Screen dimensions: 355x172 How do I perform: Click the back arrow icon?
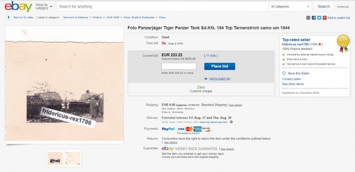tap(9, 17)
